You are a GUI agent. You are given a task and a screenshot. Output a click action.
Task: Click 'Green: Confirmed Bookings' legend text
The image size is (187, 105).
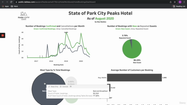(x=44, y=29)
